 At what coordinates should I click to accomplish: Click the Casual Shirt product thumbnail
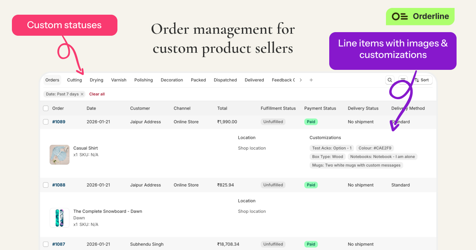[x=59, y=155]
